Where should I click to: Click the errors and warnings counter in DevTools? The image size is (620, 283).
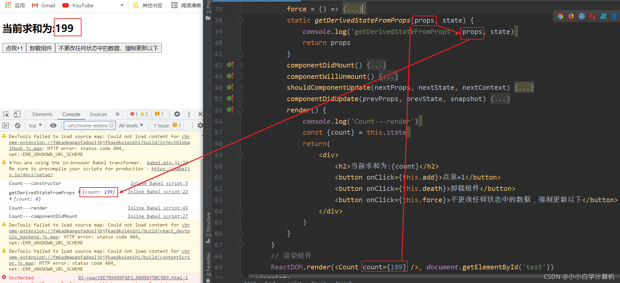[139, 114]
